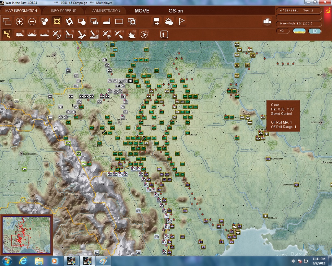
Task: Open the MAP INFORMATION tab
Action: click(x=21, y=11)
